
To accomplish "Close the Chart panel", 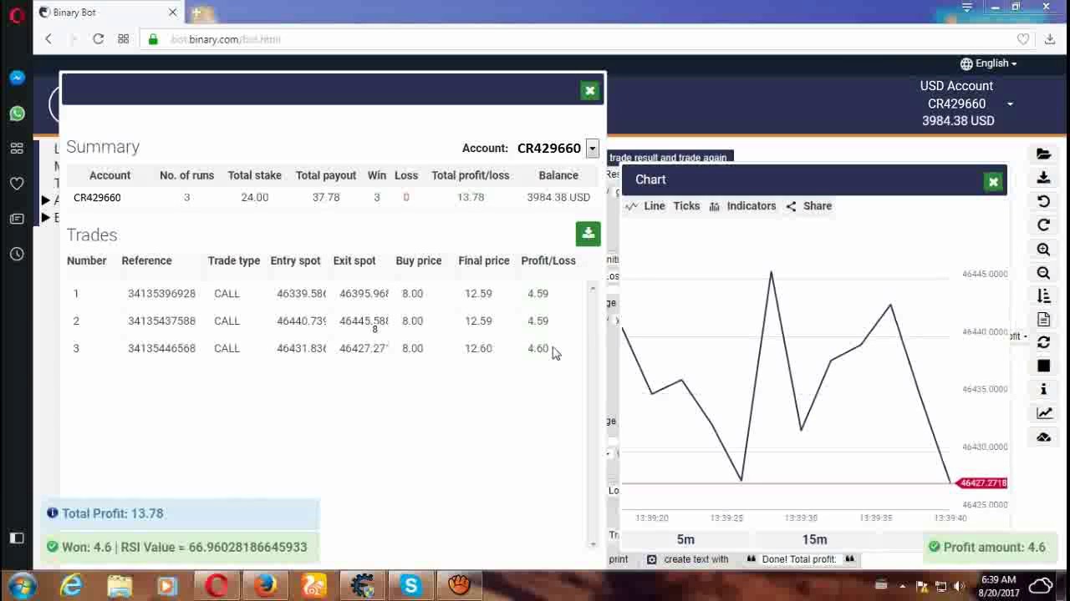I will coord(993,181).
